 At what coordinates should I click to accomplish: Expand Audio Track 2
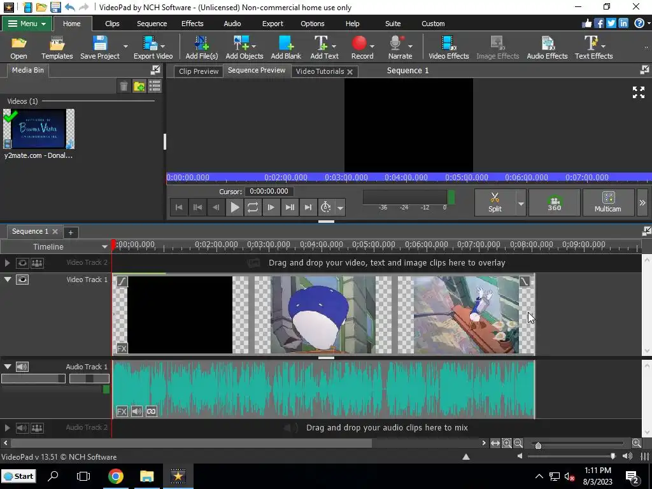point(7,427)
